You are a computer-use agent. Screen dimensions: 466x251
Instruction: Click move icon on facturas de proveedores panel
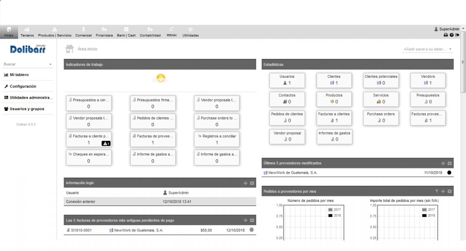pyautogui.click(x=245, y=221)
